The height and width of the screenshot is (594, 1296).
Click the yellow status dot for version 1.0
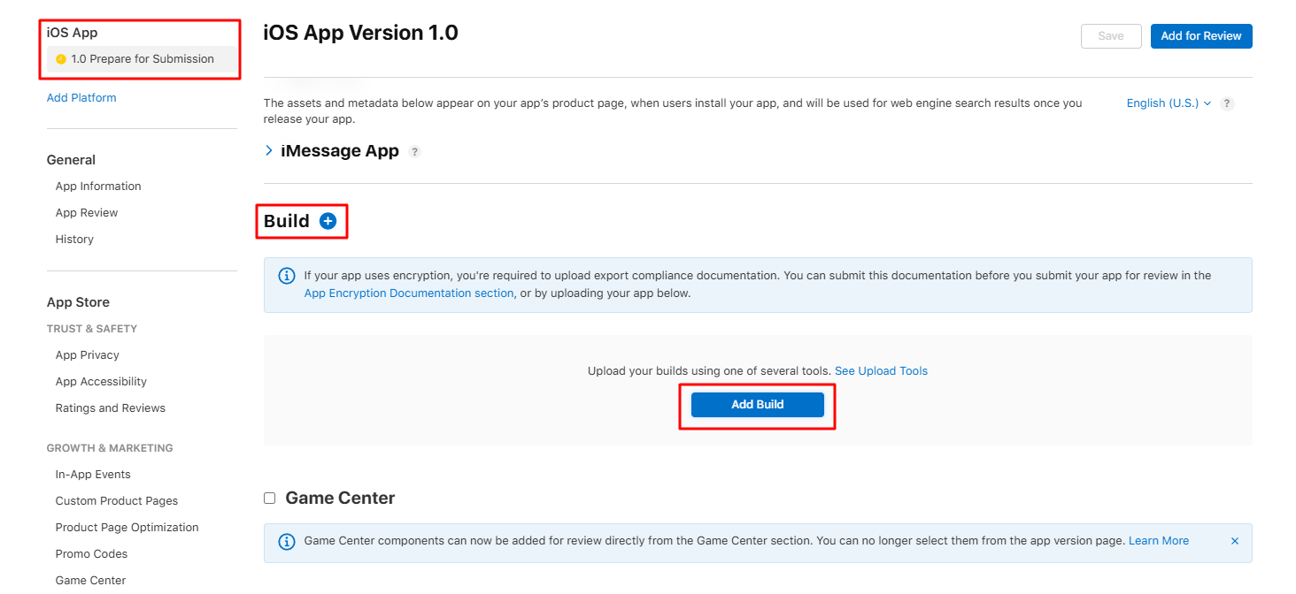[x=61, y=59]
